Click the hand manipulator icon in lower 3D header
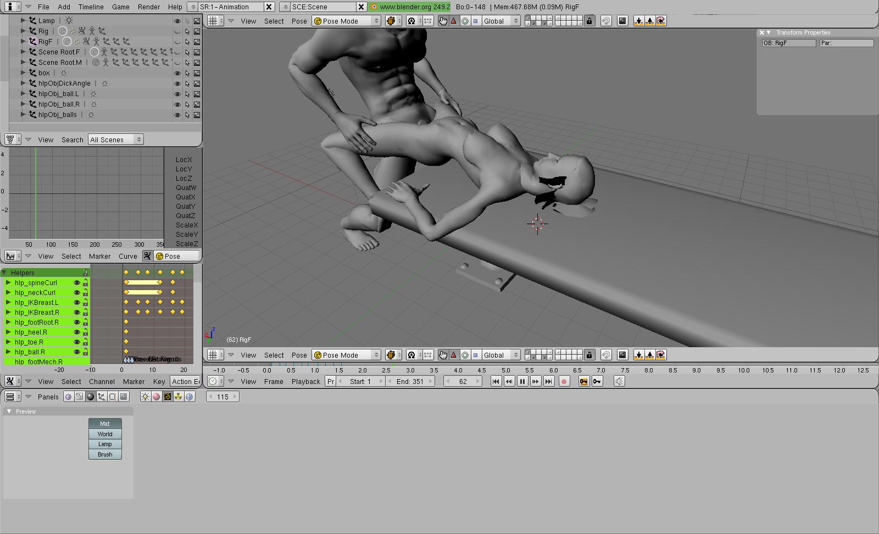The image size is (879, 534). [443, 355]
